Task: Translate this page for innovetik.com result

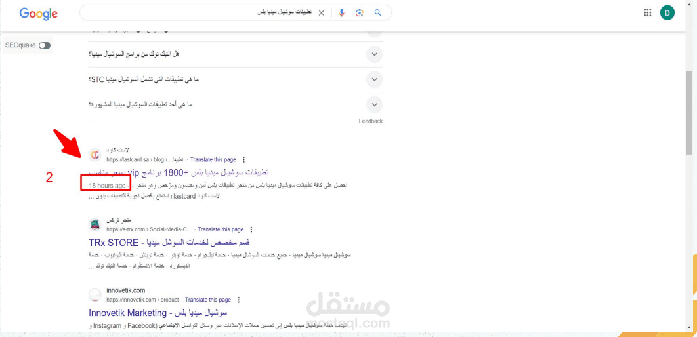Action: pos(208,300)
